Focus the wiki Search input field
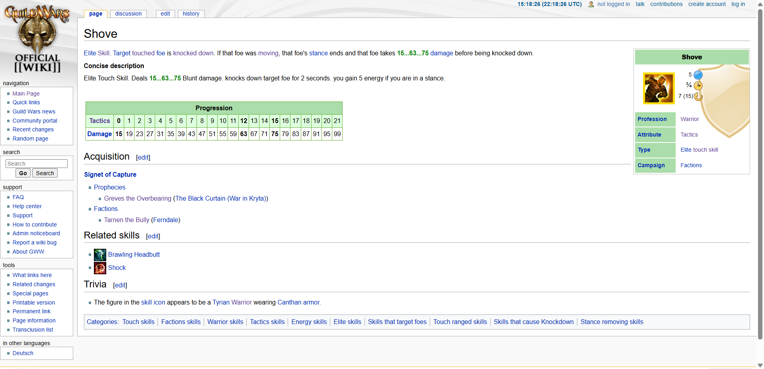This screenshot has width=764, height=369. pyautogui.click(x=37, y=164)
